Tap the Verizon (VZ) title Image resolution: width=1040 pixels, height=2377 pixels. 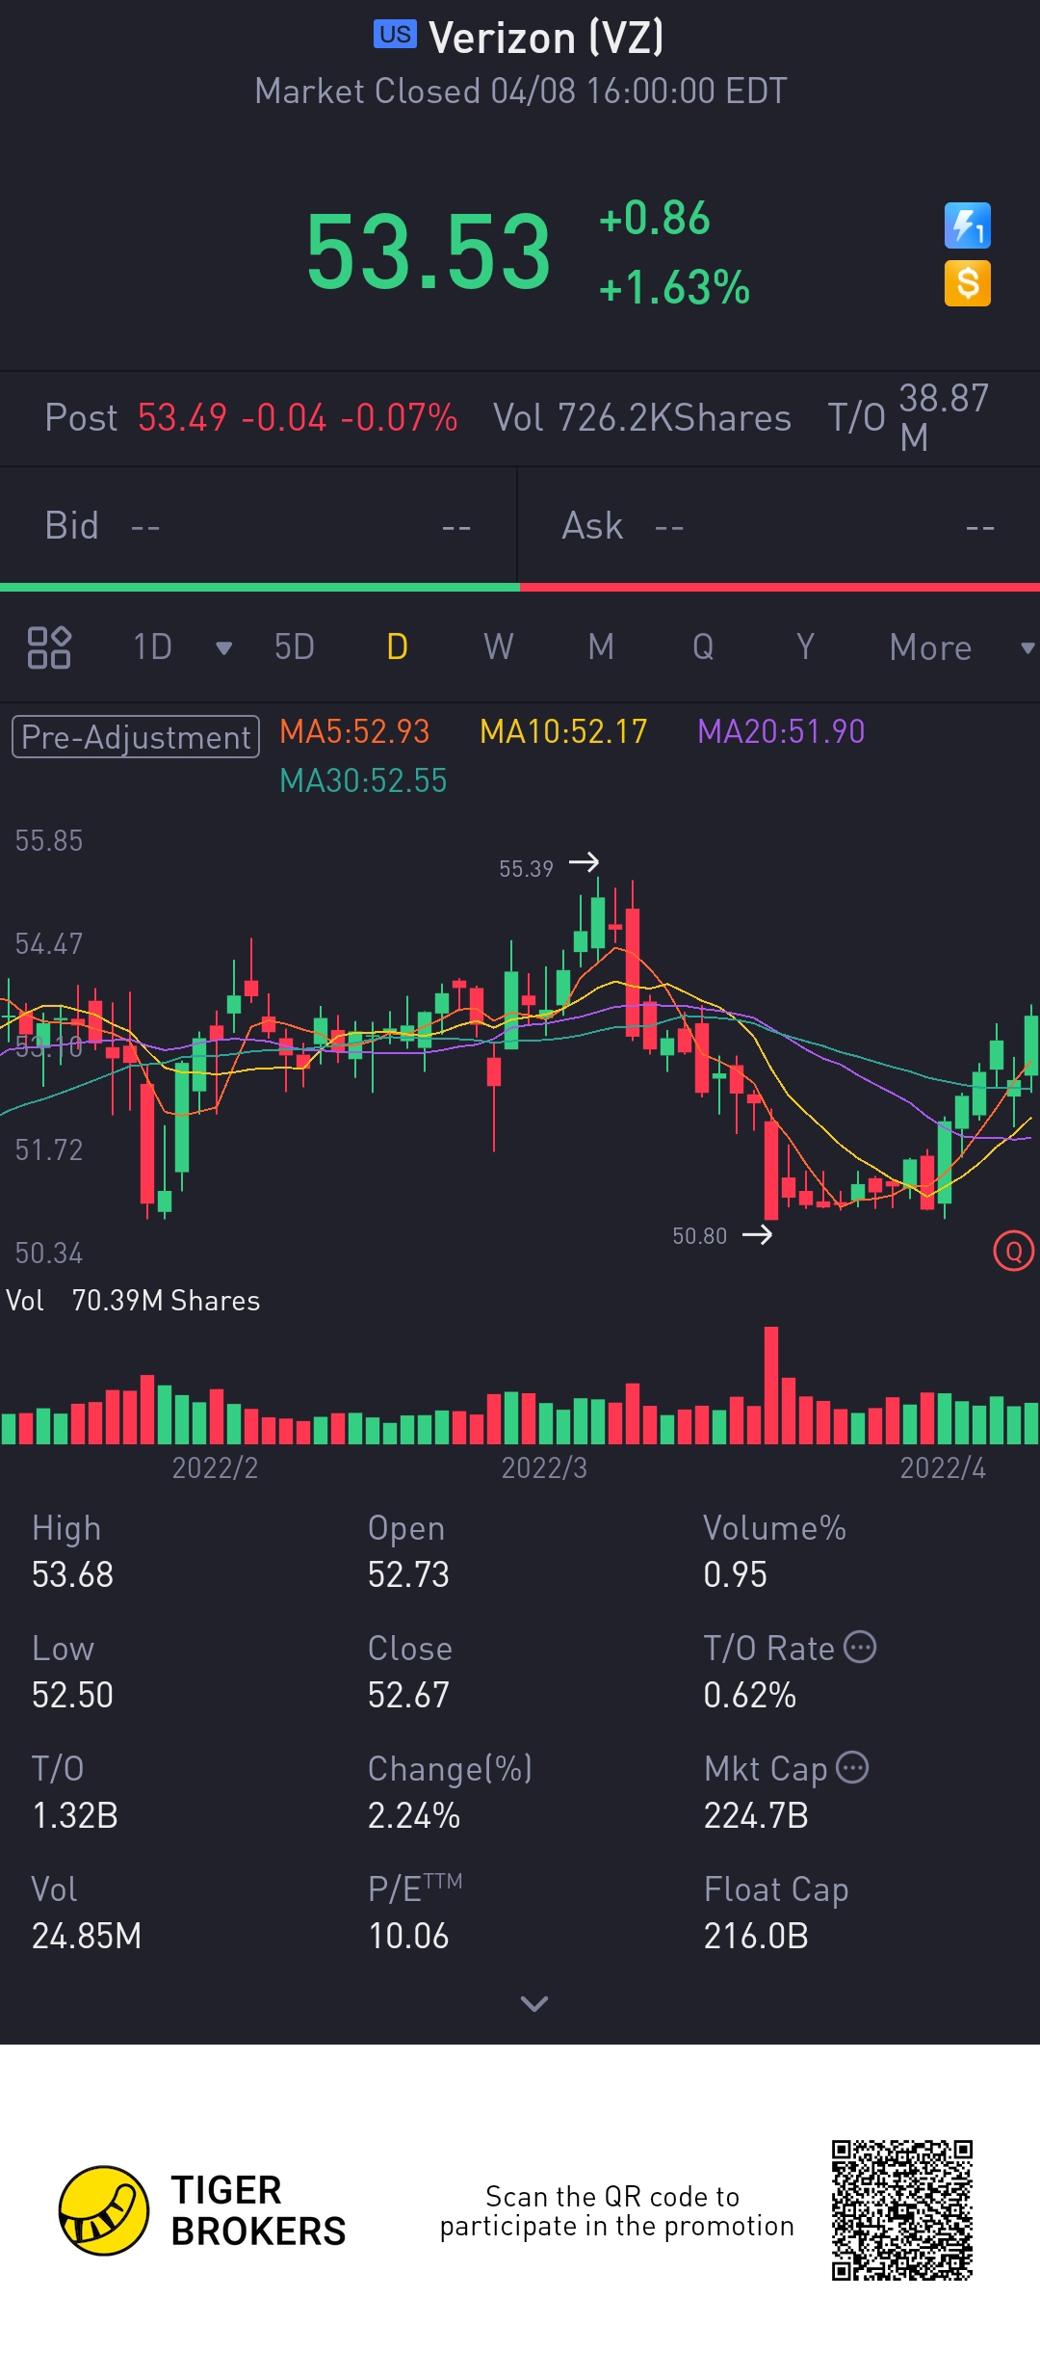pos(546,39)
